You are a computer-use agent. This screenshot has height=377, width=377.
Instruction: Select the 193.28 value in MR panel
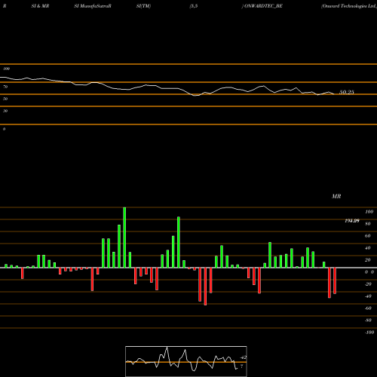pyautogui.click(x=352, y=221)
